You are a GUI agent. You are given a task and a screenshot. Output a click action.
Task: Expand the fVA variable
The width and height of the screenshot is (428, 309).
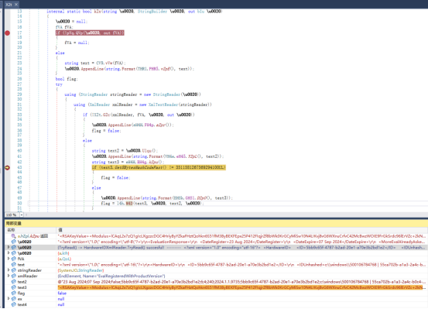click(x=9, y=259)
